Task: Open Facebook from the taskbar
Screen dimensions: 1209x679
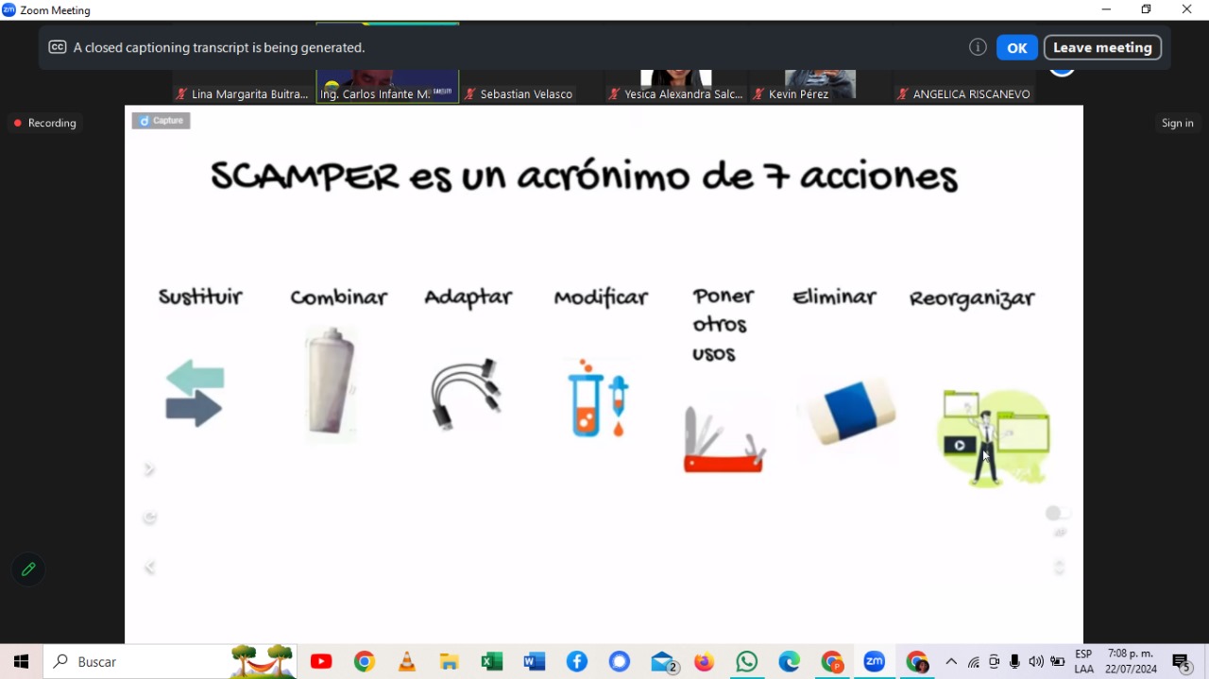Action: click(x=577, y=662)
